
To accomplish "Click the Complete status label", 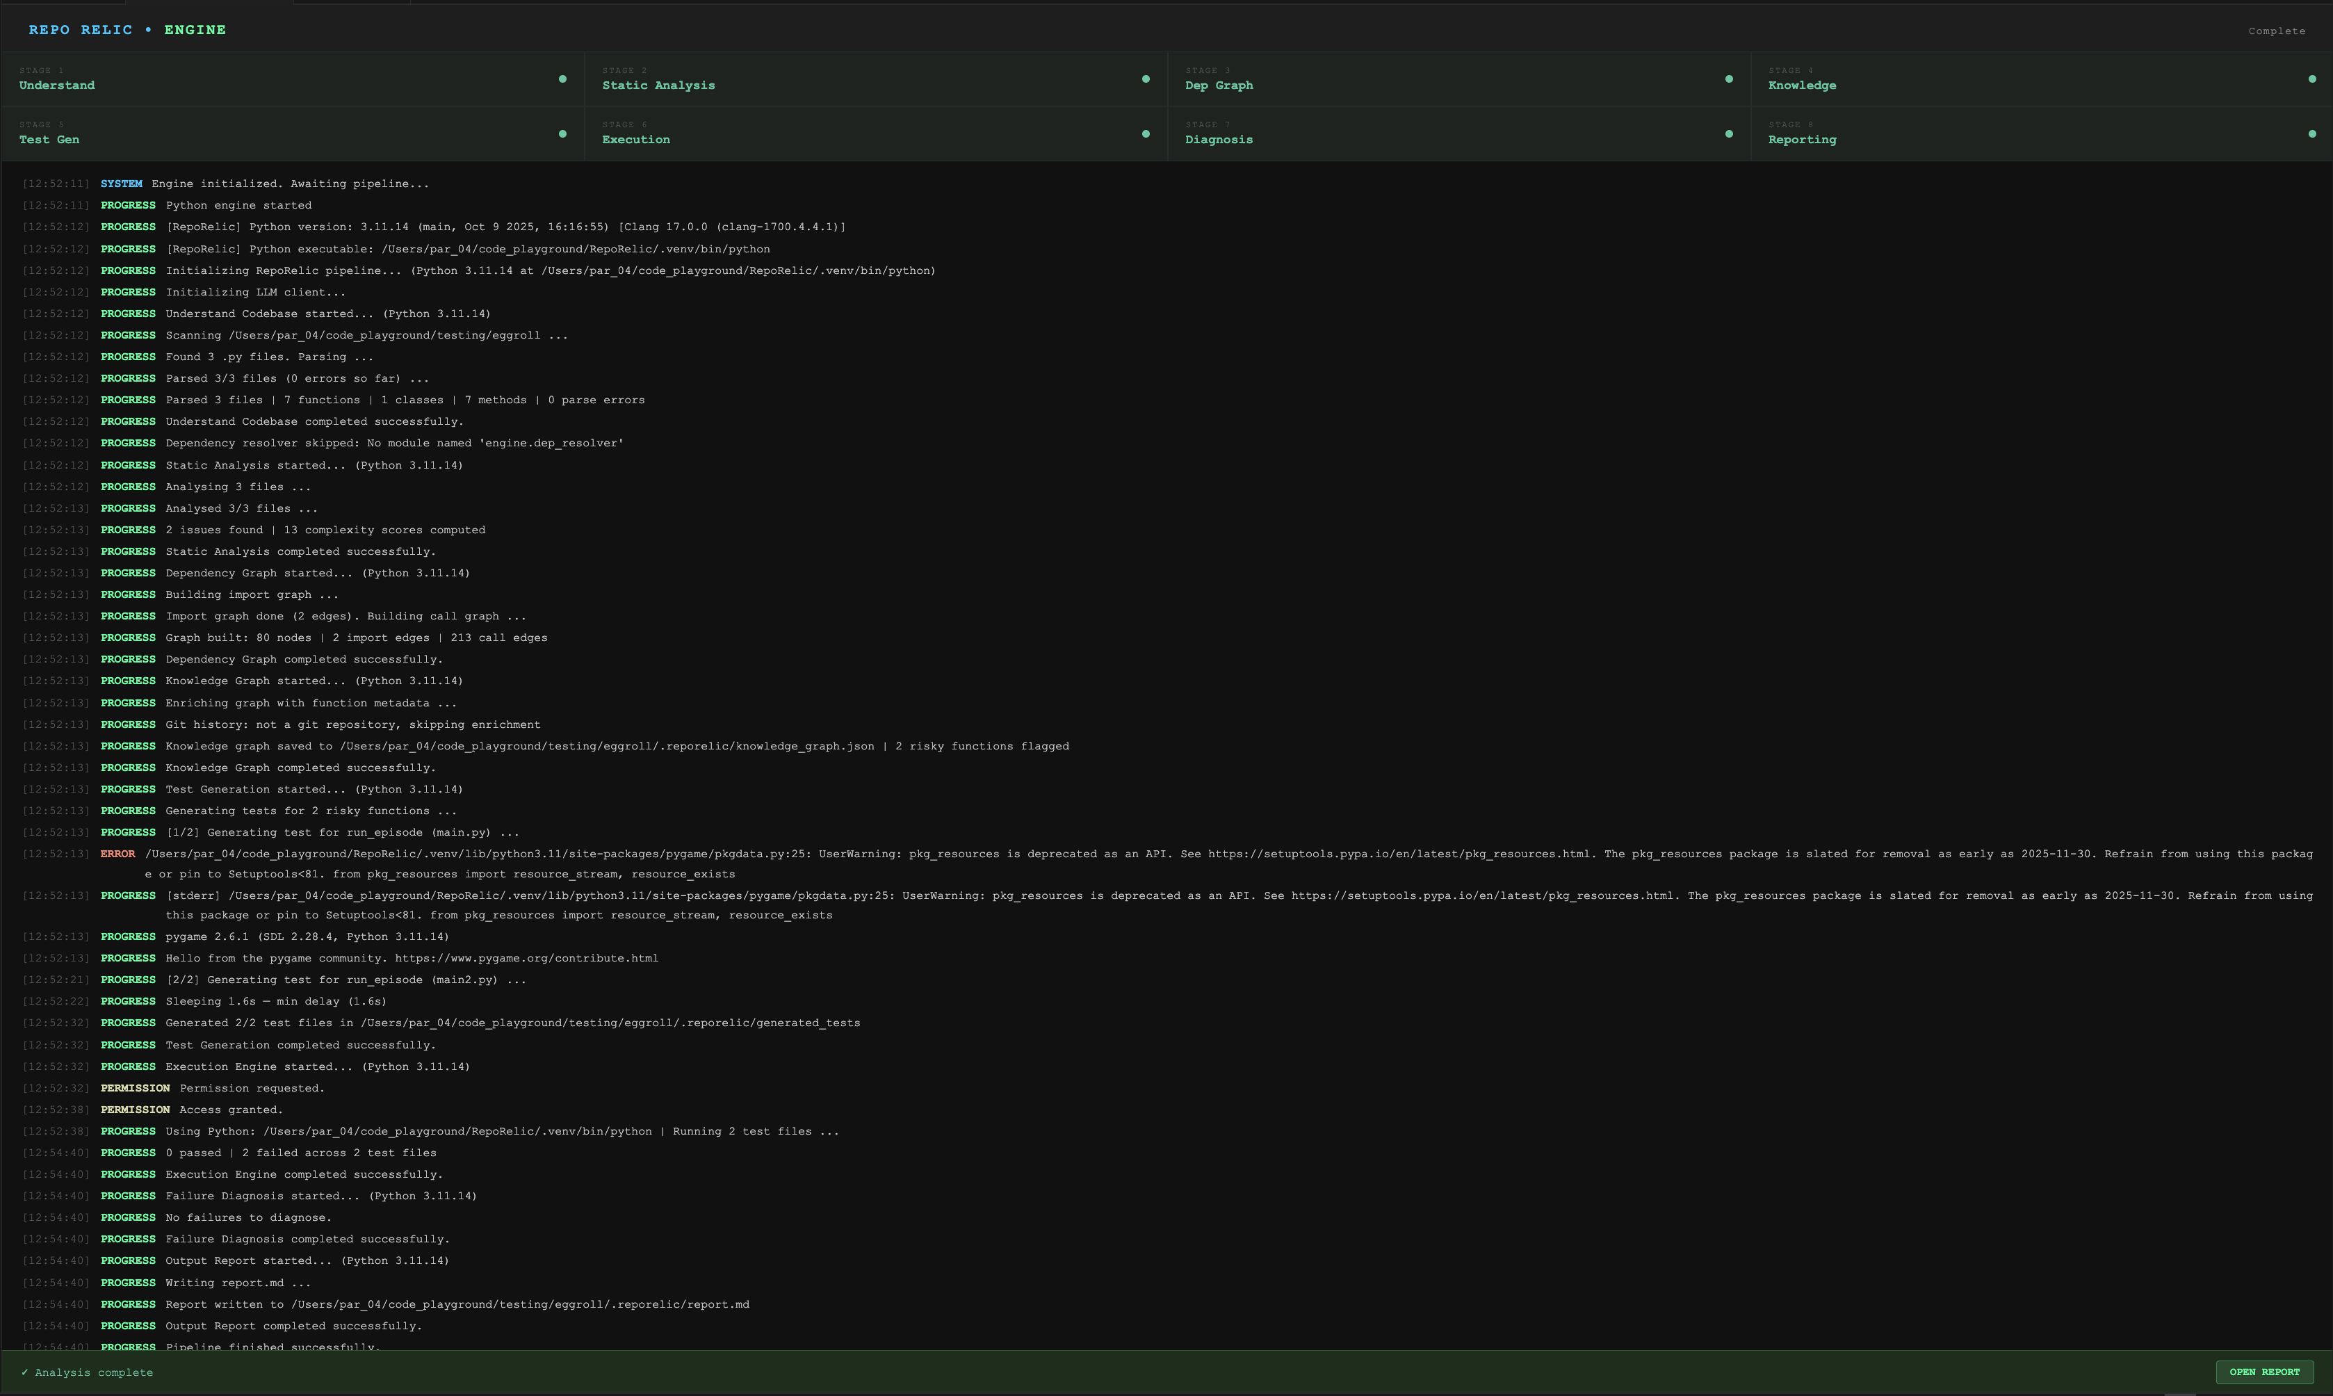I will [2277, 31].
